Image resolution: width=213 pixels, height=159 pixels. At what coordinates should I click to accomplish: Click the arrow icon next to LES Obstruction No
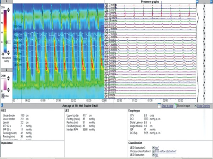point(153,154)
